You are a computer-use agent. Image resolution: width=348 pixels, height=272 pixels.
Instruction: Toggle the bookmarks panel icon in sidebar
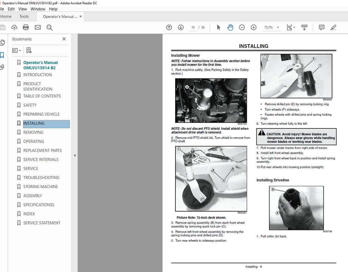[2, 55]
